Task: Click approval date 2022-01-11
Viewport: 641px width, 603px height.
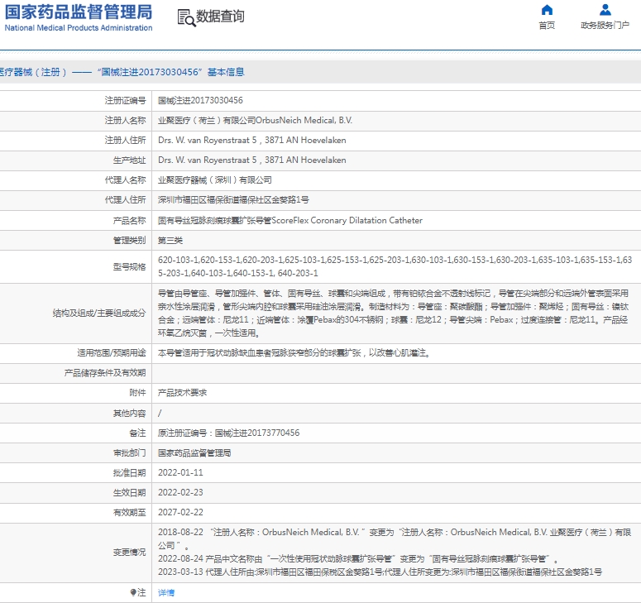Action: (x=180, y=472)
